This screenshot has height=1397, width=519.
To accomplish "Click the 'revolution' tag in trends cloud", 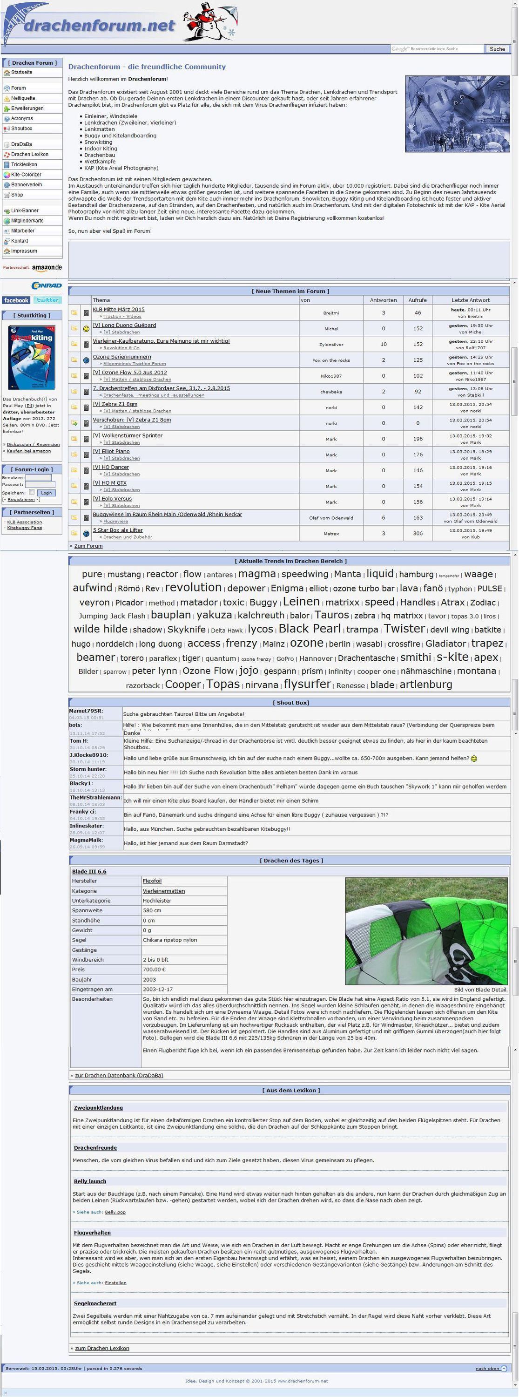I will [193, 588].
